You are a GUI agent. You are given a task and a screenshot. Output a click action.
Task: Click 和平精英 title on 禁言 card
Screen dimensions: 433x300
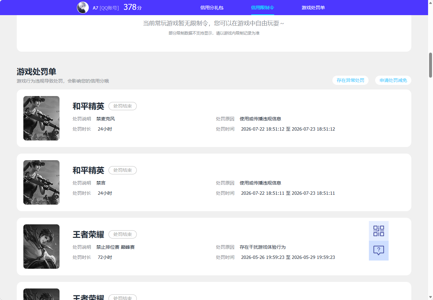pyautogui.click(x=88, y=170)
